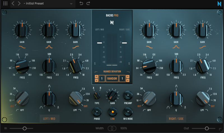Click the center Type A/B selector knob
The width and height of the screenshot is (224, 133).
tap(97, 95)
